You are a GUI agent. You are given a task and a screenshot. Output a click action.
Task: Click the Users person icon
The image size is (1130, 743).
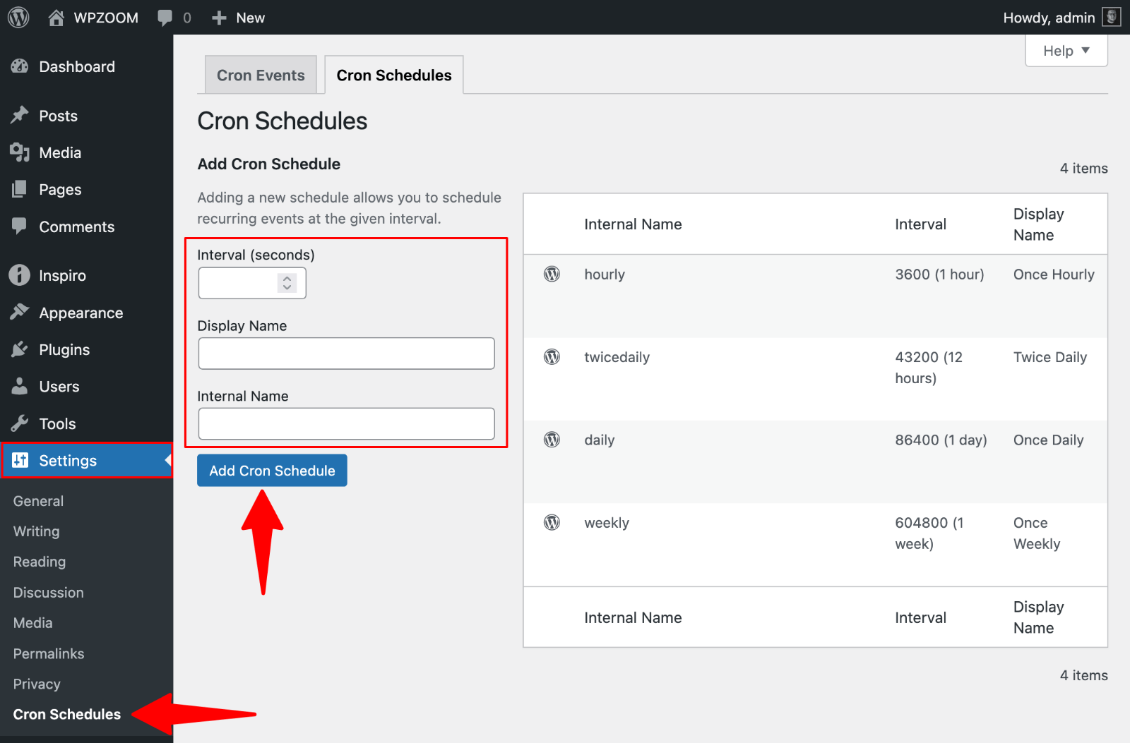point(20,386)
